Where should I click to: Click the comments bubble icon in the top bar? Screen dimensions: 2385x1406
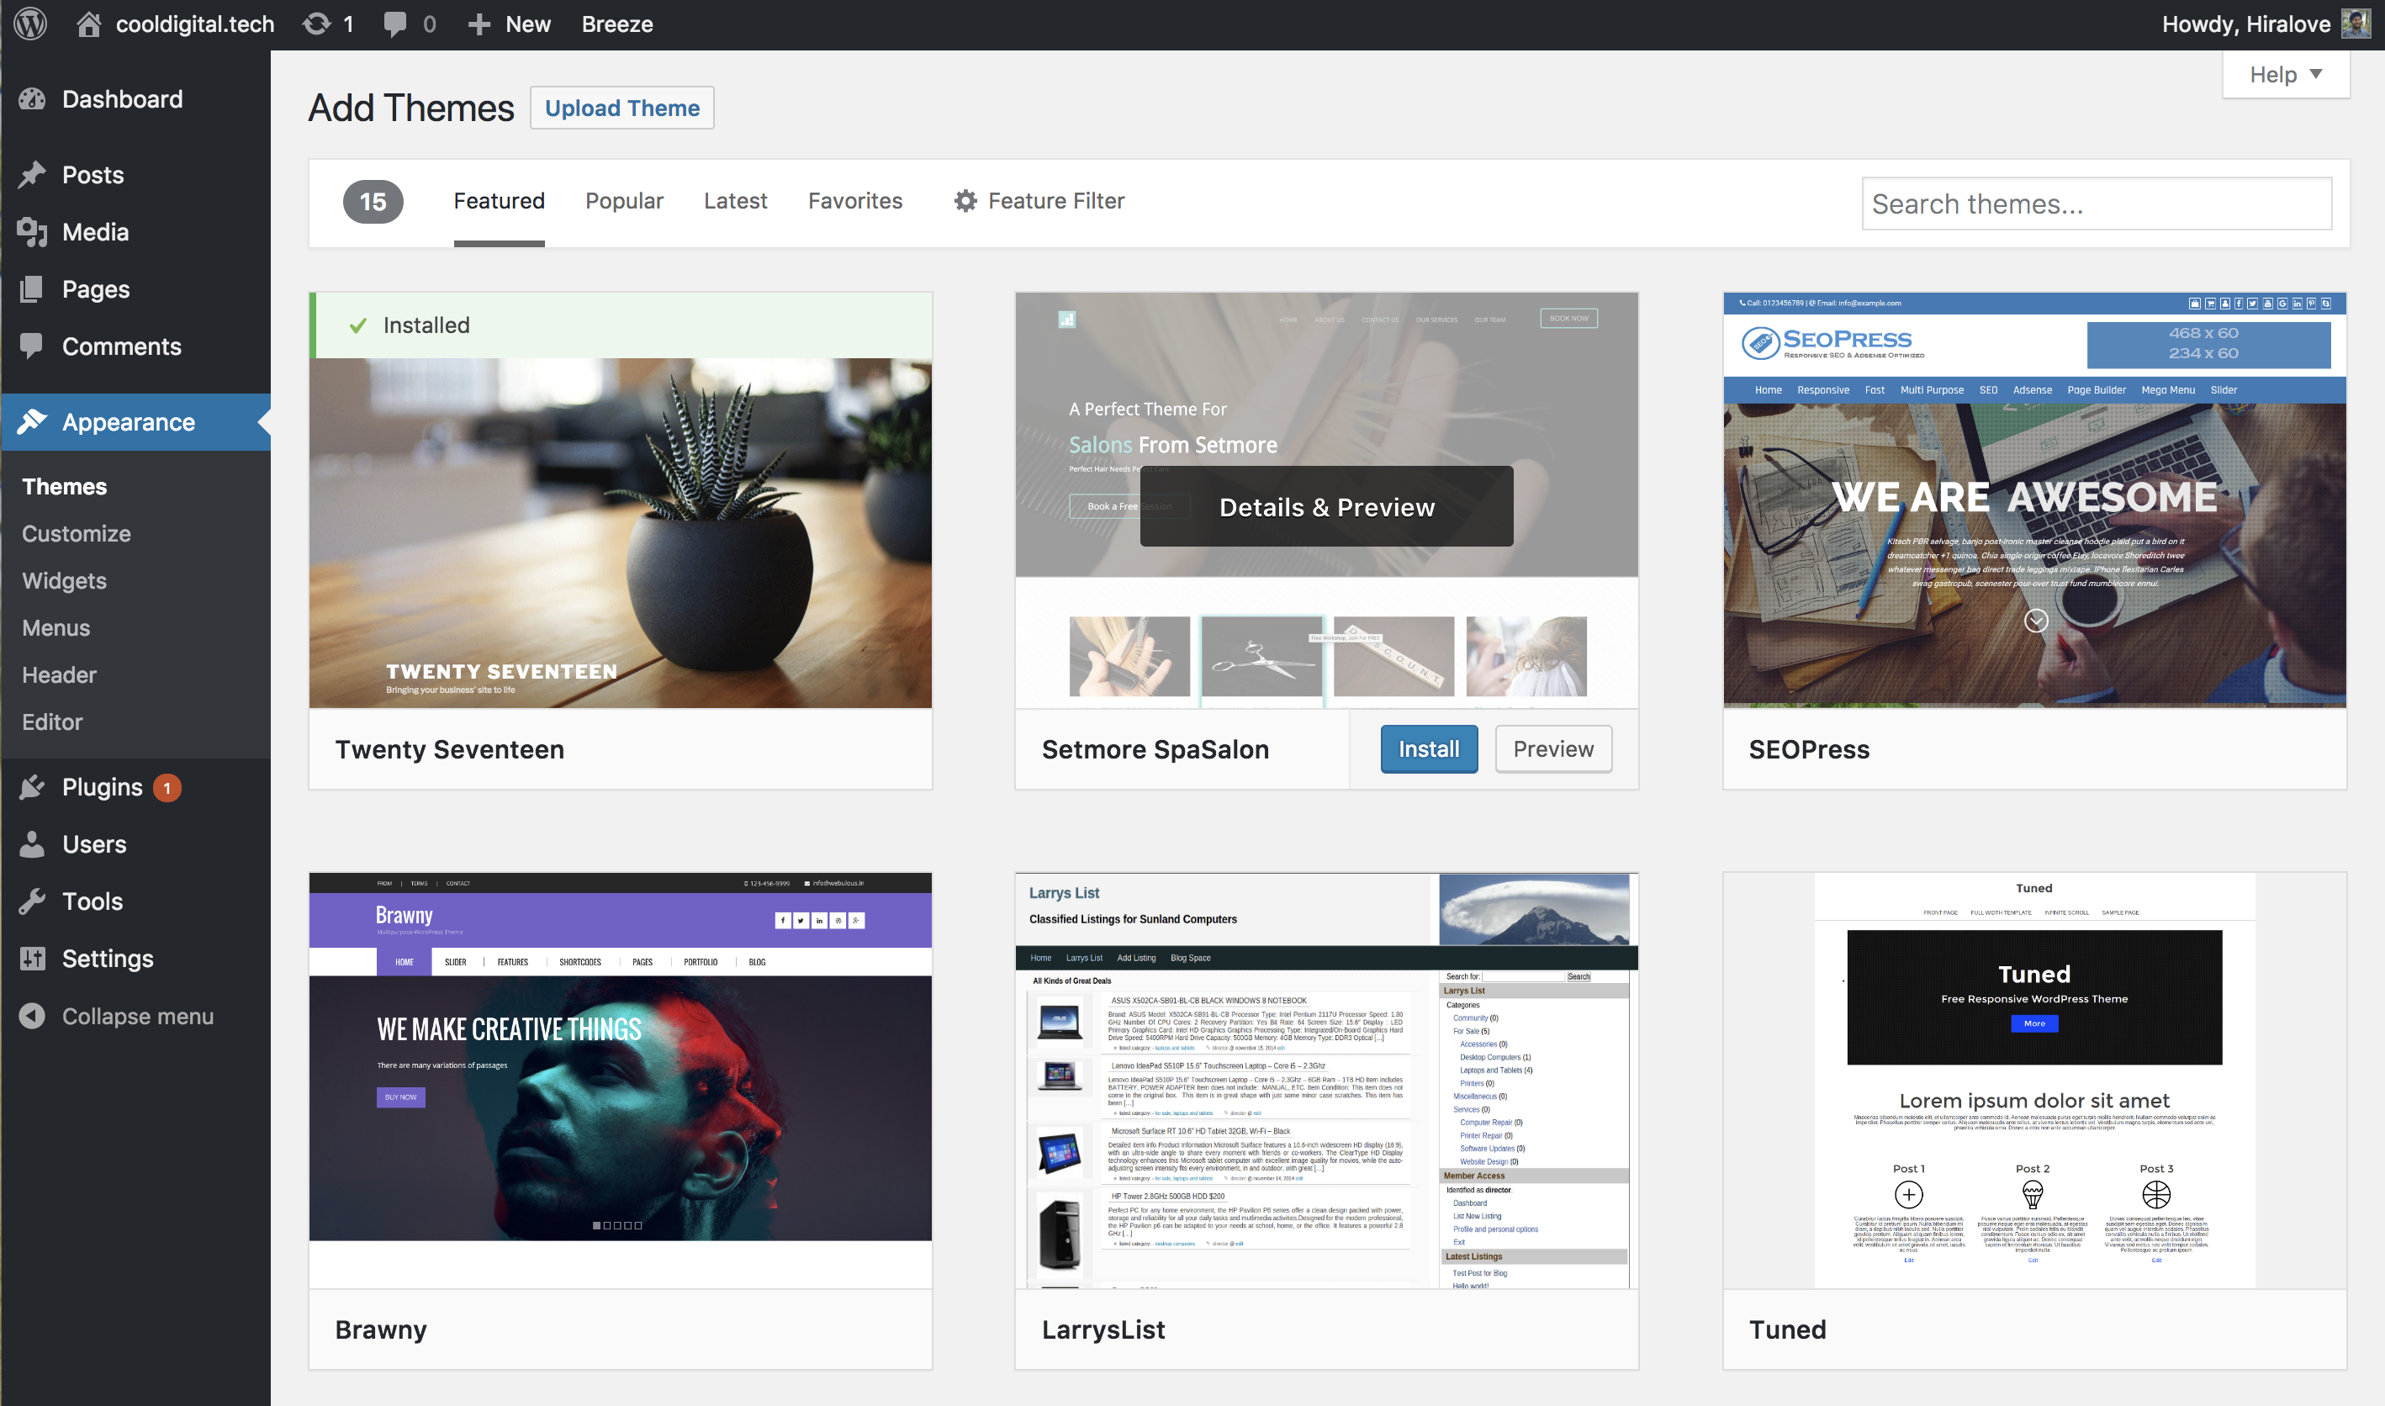[395, 24]
